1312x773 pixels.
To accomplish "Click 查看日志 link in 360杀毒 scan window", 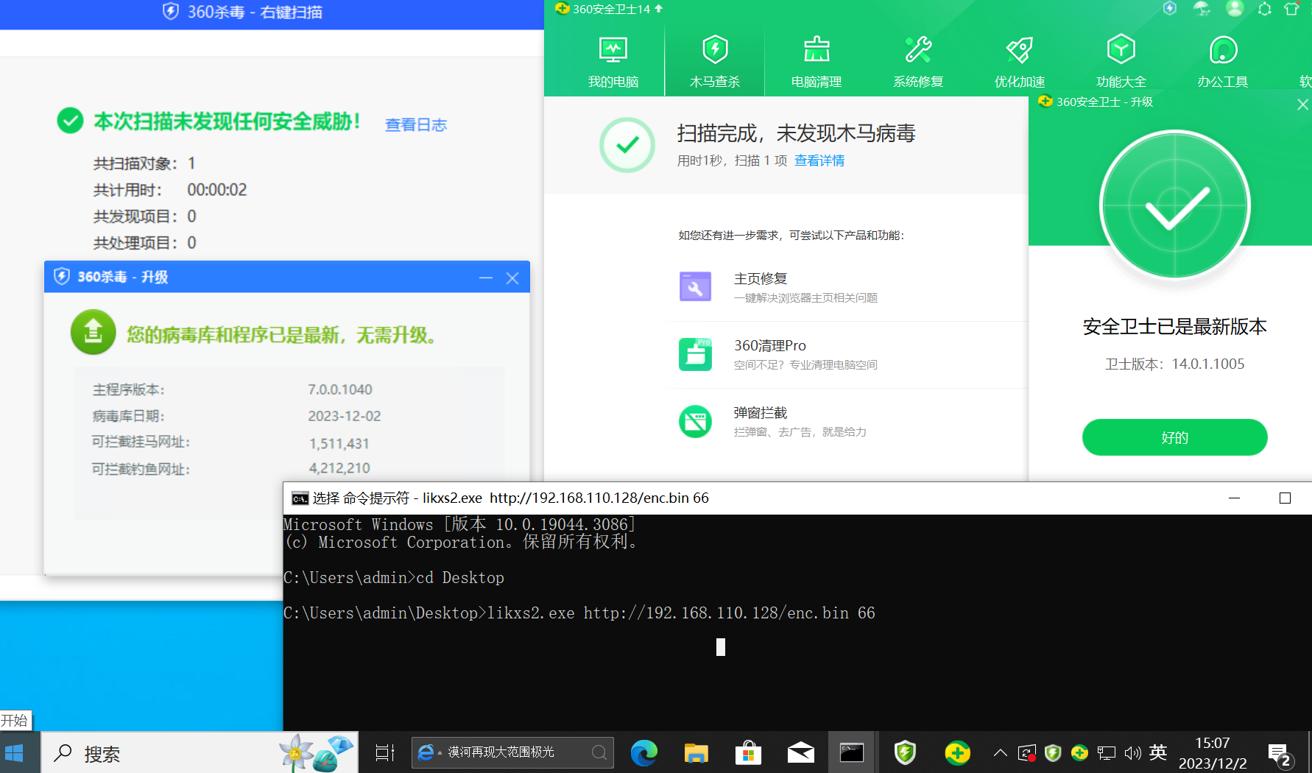I will tap(416, 125).
